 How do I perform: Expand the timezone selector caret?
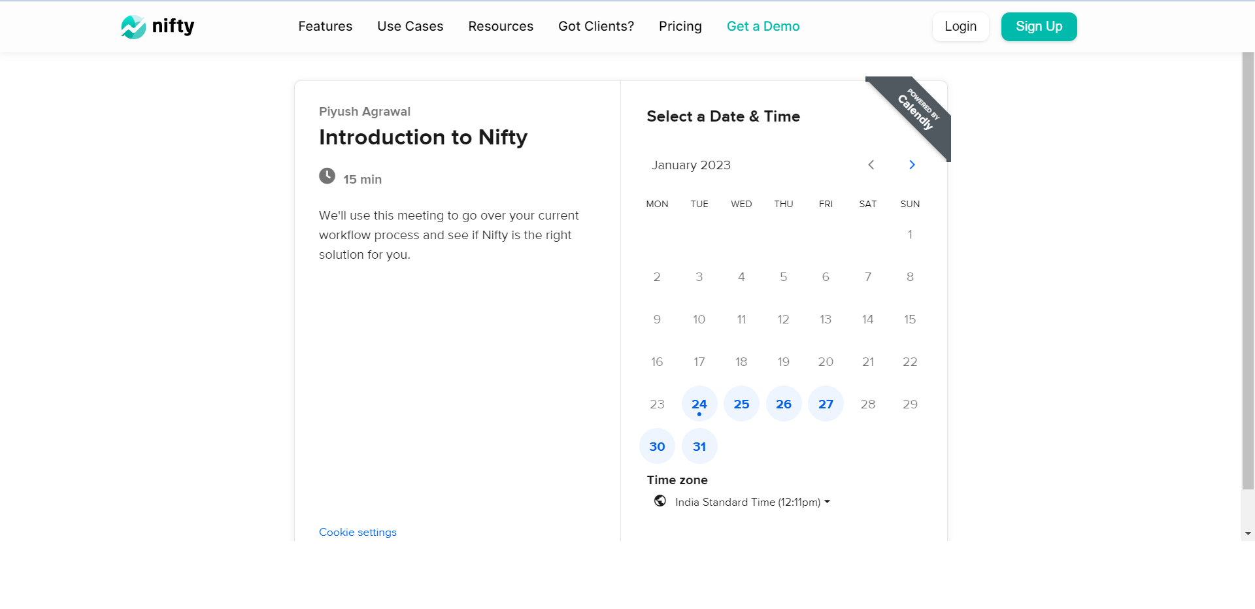tap(827, 502)
